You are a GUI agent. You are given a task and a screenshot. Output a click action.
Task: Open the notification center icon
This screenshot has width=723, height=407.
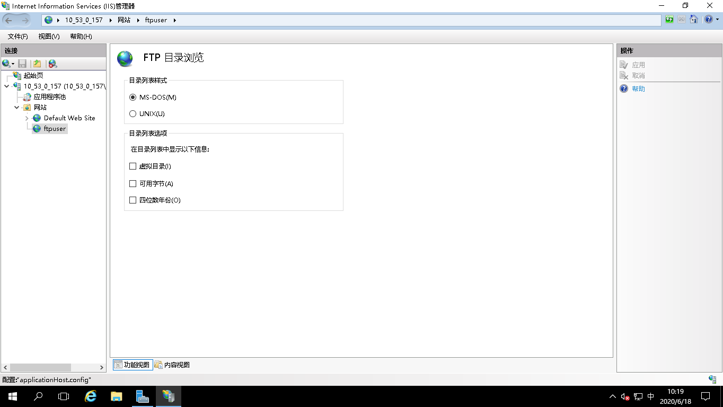coord(706,396)
